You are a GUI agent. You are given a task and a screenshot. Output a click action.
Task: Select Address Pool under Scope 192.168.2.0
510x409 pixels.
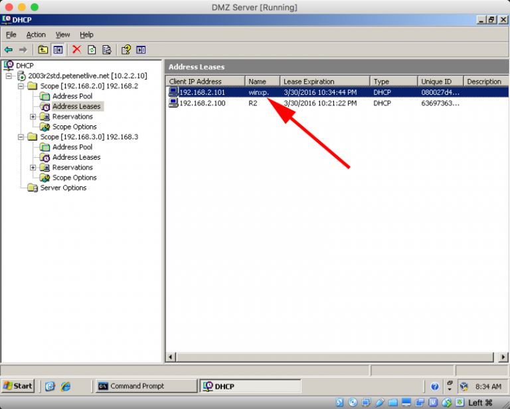click(72, 96)
